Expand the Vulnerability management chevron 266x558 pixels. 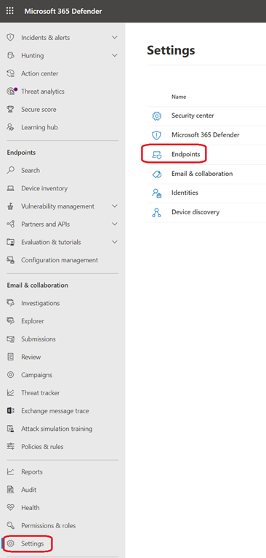coord(114,206)
